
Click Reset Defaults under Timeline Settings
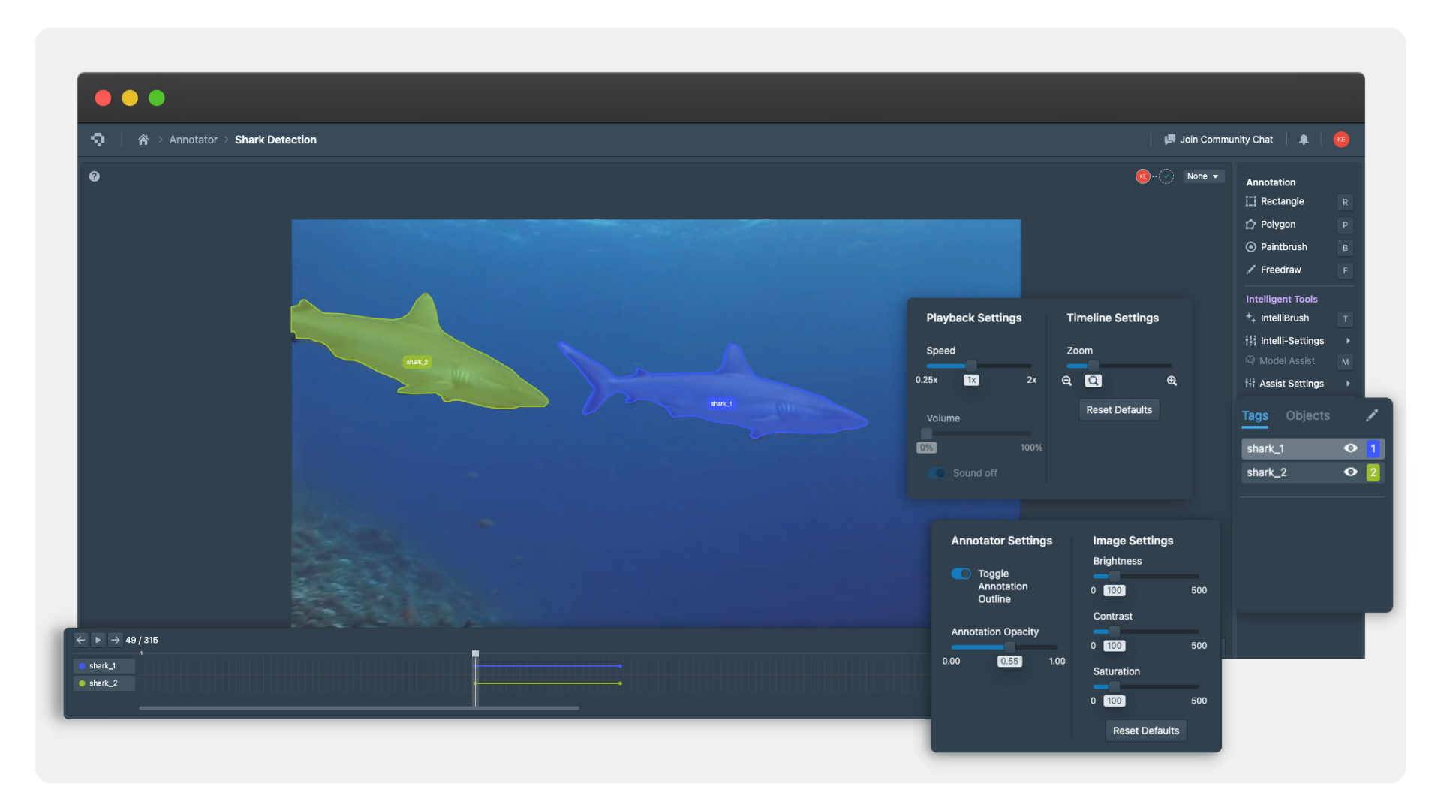click(1118, 409)
